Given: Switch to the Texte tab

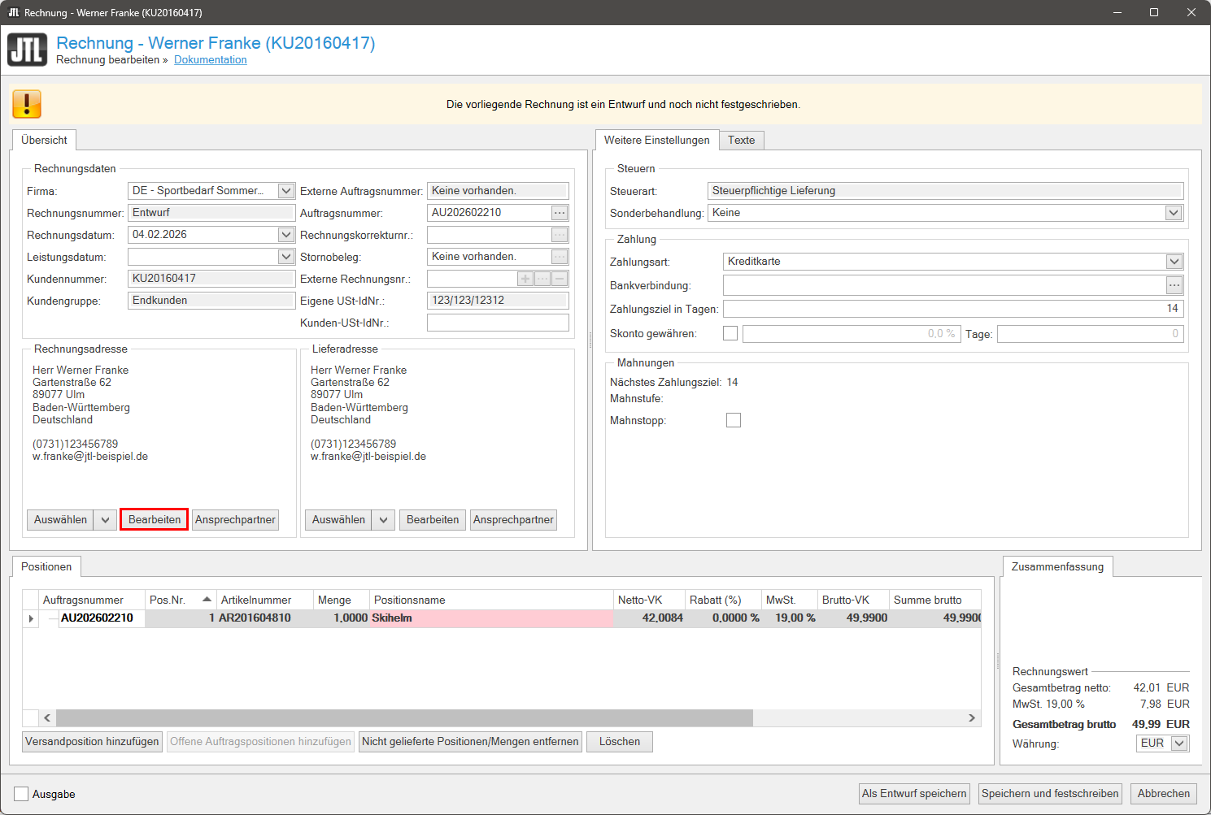Looking at the screenshot, I should 741,141.
